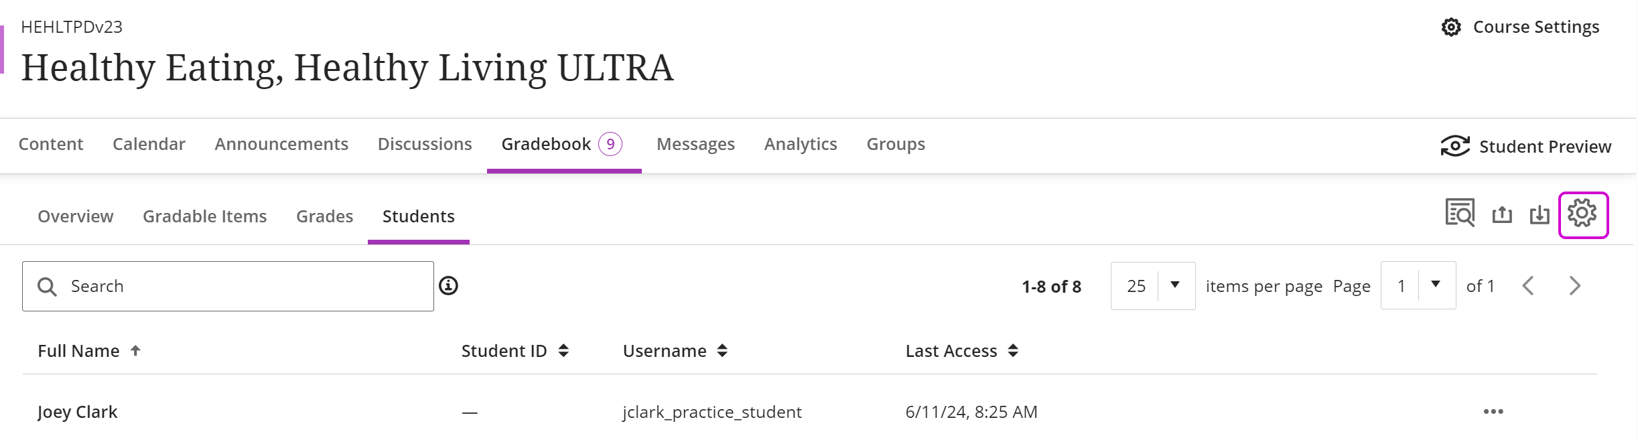Click course ID HEHLTPDv23
This screenshot has height=444, width=1638.
coord(72,27)
